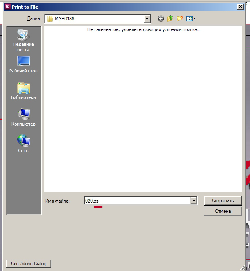Switch to Use Adobe Dialog
The width and height of the screenshot is (250, 271).
tap(29, 264)
